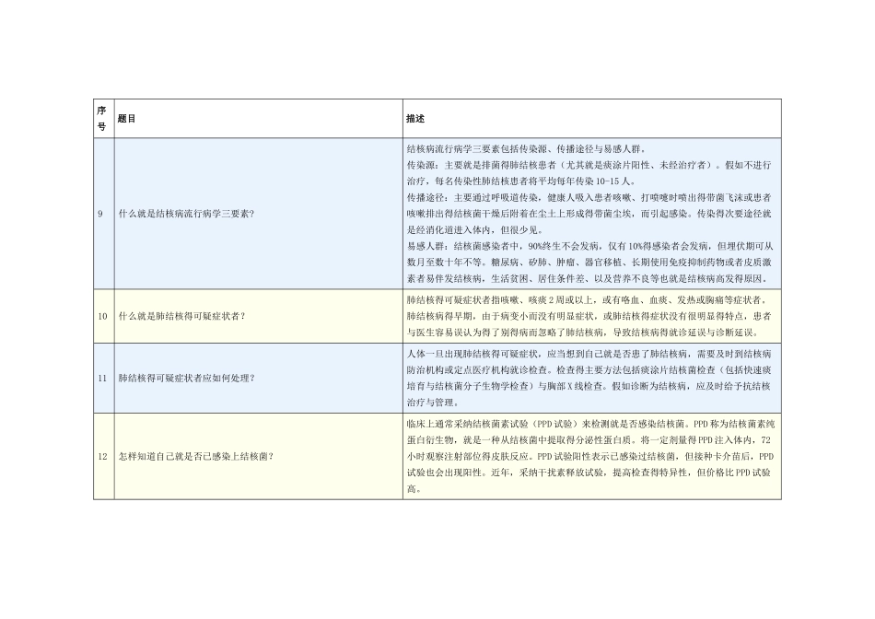Click the header cell '序号'
The height and width of the screenshot is (619, 875).
click(103, 118)
